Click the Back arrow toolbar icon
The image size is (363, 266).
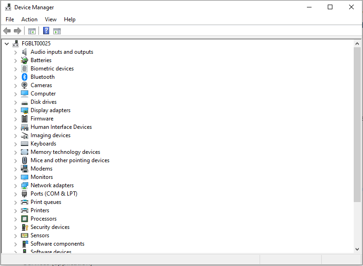7,31
